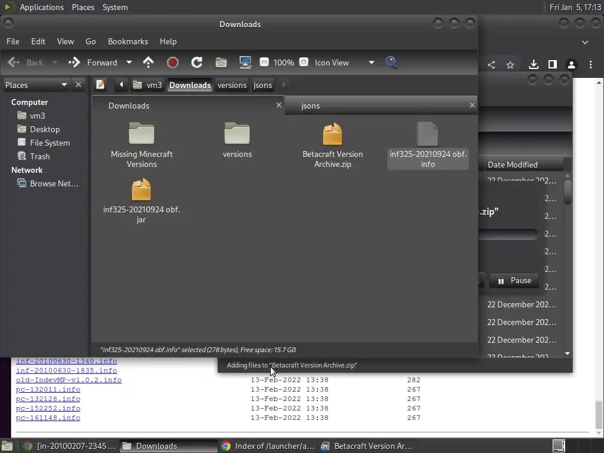Click Chrome's share page icon
This screenshot has width=604, height=453.
491,65
